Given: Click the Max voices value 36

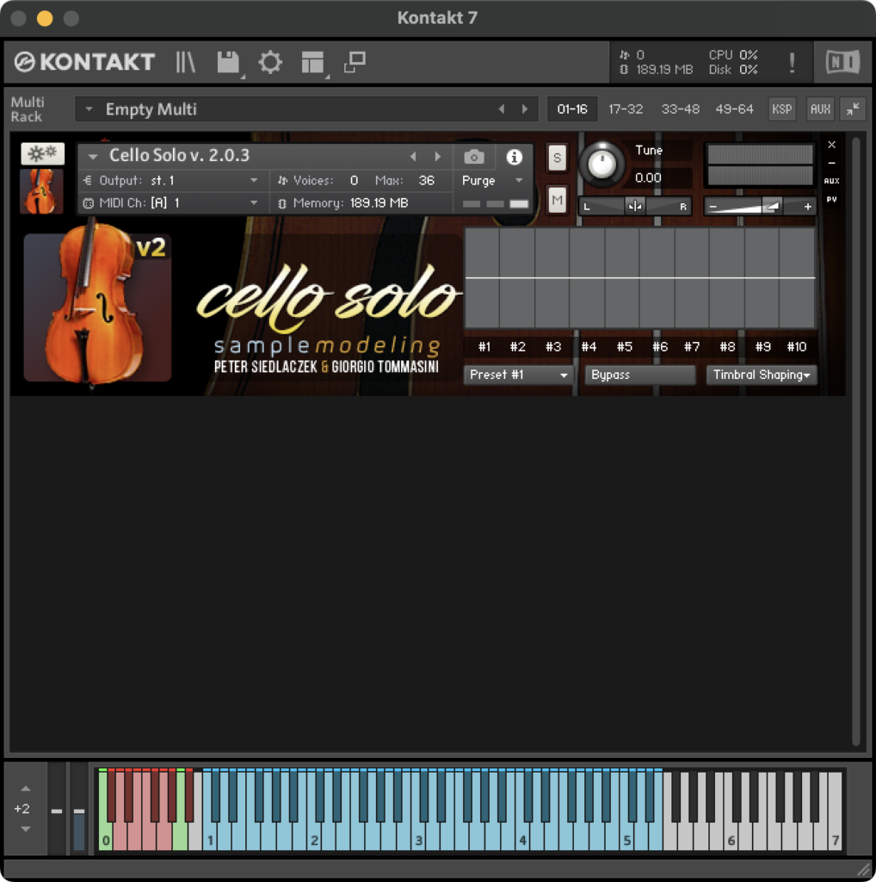Looking at the screenshot, I should point(427,181).
